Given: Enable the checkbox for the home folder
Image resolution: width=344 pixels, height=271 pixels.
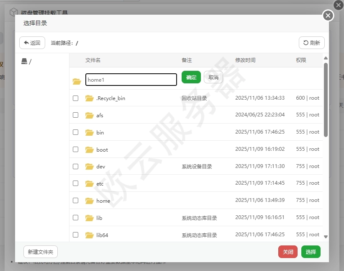Looking at the screenshot, I should point(76,200).
